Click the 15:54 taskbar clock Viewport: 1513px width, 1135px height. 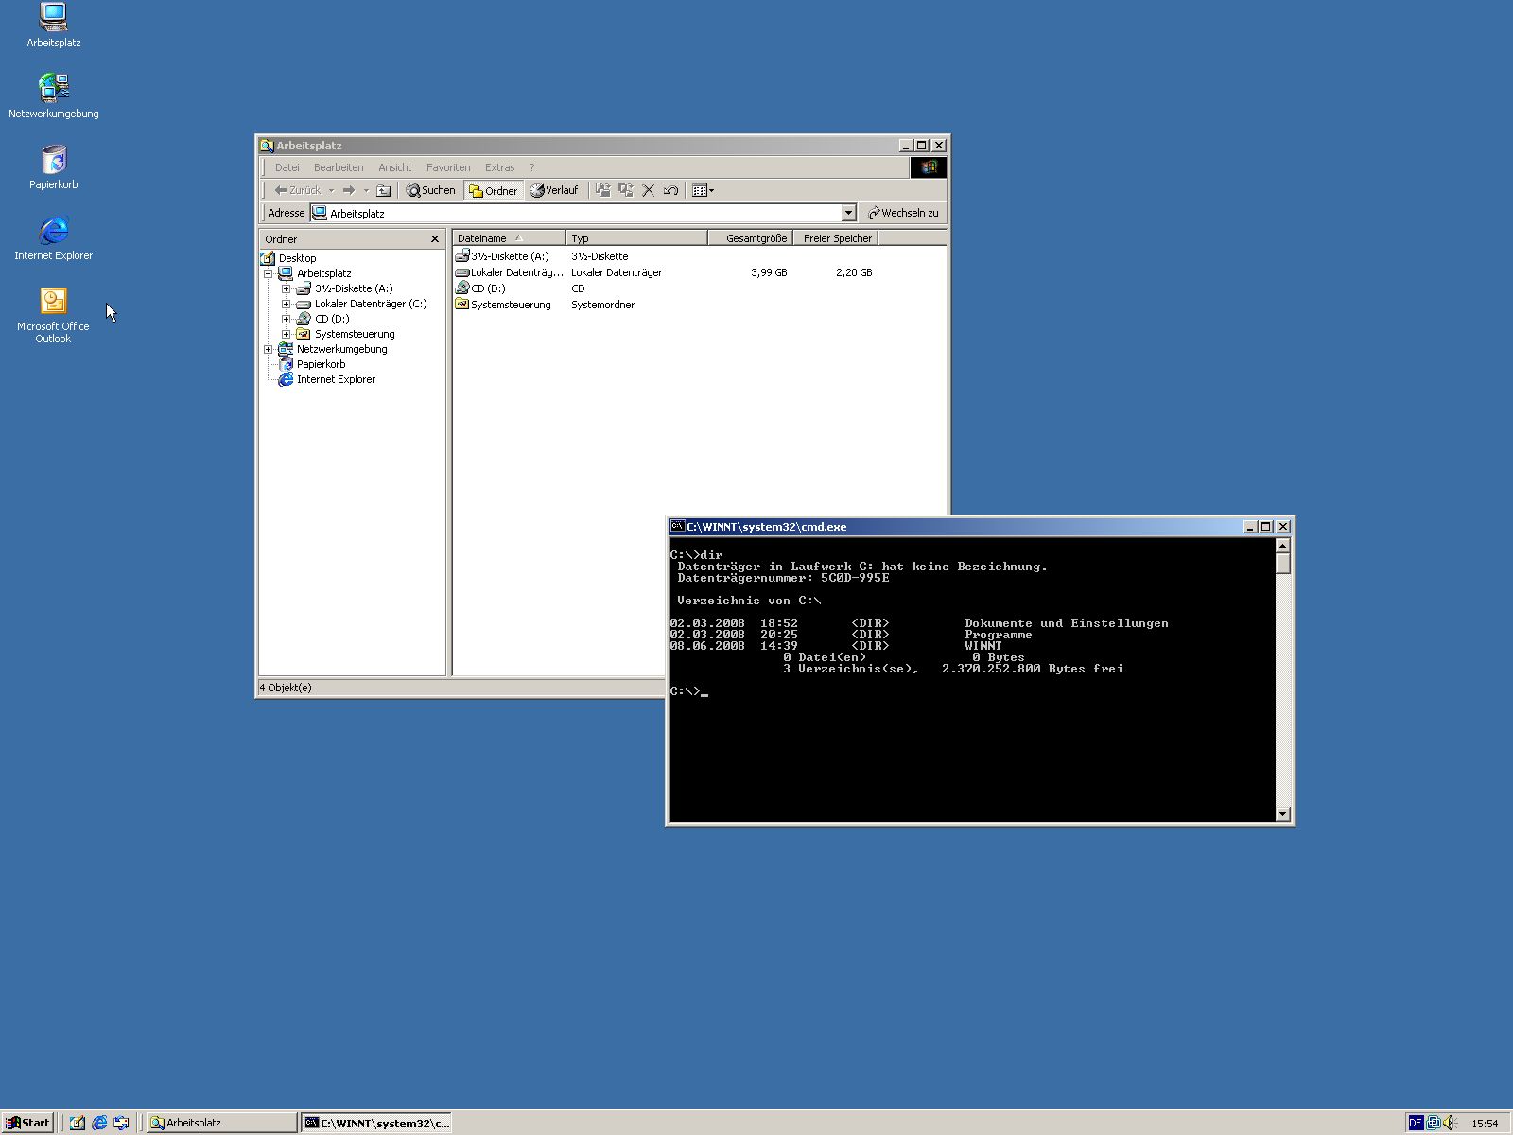[x=1485, y=1124]
